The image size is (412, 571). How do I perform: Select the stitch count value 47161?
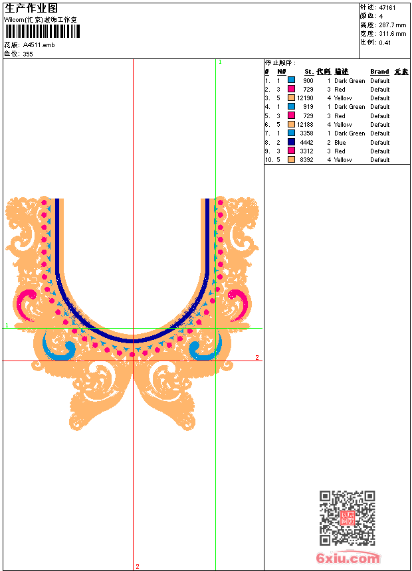point(387,7)
